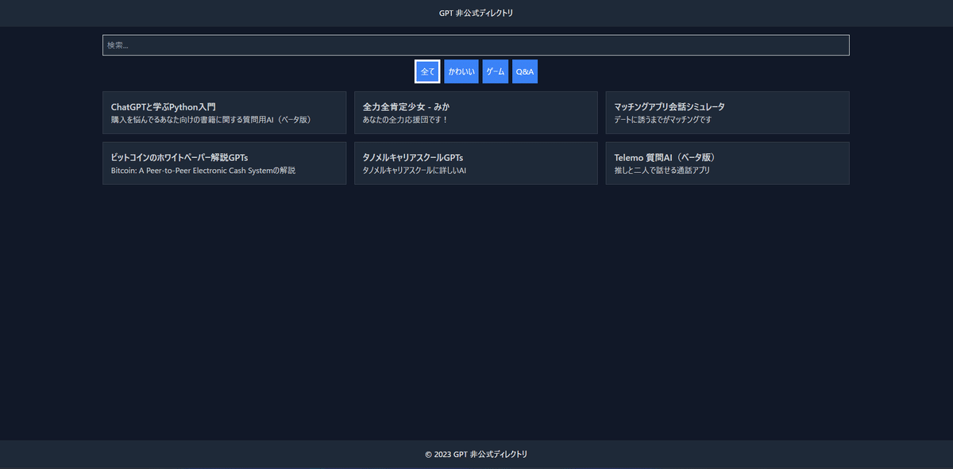The height and width of the screenshot is (469, 953).
Task: Click description 推しと二人で話せる通話アプリ
Action: [x=662, y=171]
